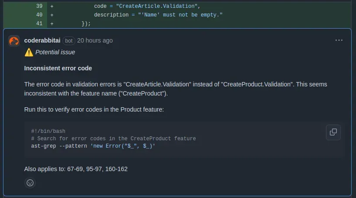Open the comment options three-dot menu

pos(339,40)
